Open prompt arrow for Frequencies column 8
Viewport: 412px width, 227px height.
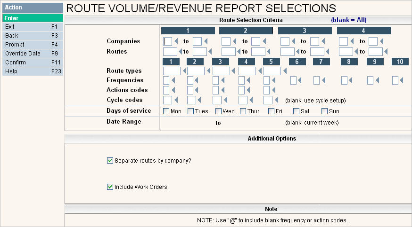pyautogui.click(x=350, y=80)
